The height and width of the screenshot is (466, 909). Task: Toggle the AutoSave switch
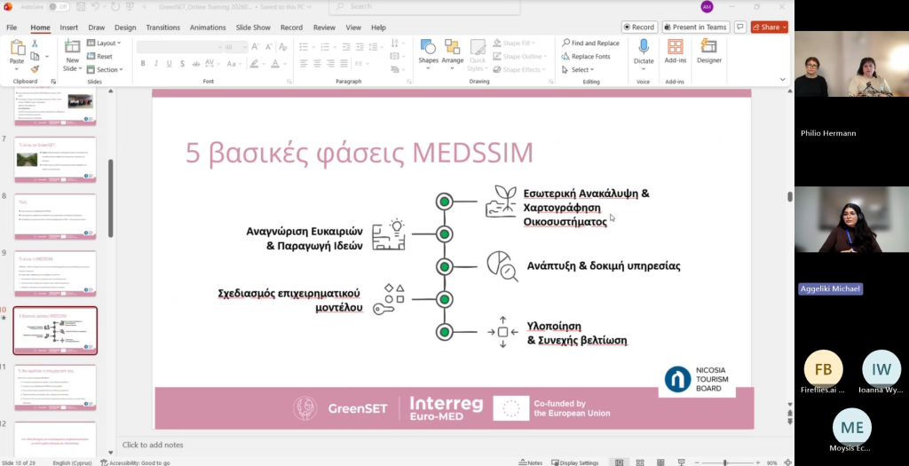[x=59, y=7]
